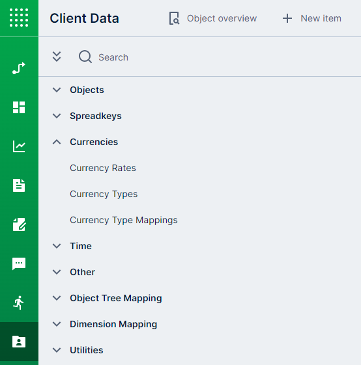Expand all sections with double chevron
Viewport: 361px width, 365px height.
(x=57, y=57)
